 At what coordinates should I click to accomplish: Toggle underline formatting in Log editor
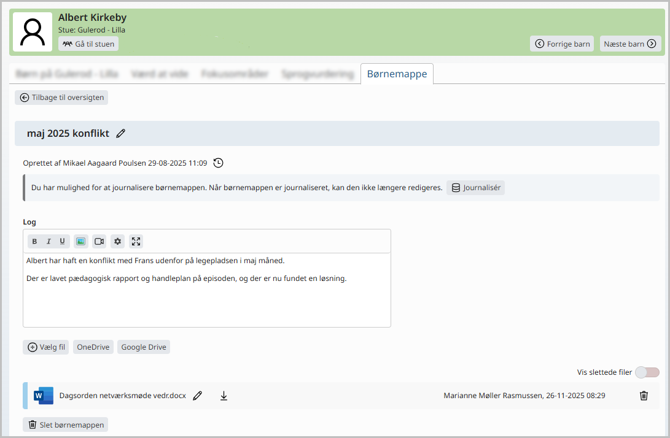tap(63, 241)
